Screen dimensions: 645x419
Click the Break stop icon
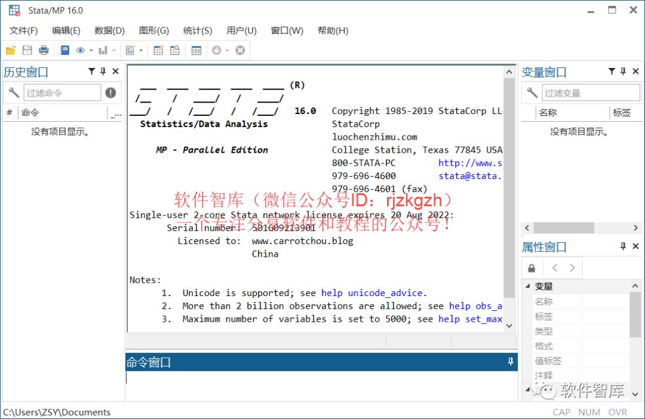pyautogui.click(x=240, y=50)
